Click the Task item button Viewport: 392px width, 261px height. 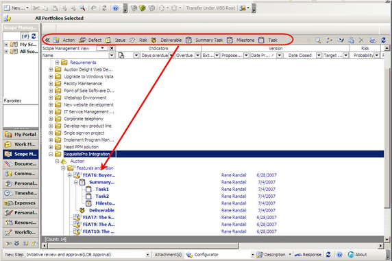pos(268,40)
